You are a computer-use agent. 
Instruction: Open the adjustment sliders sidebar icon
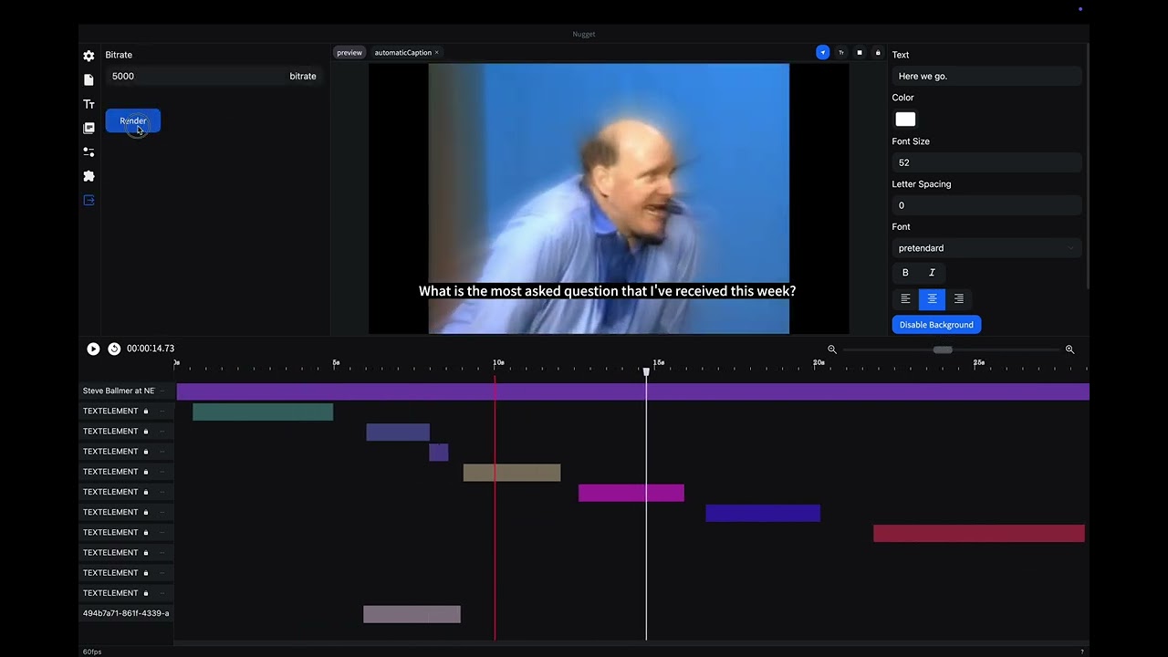coord(89,151)
